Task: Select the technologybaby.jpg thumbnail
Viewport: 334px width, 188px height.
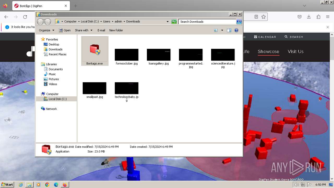Action: pos(127,88)
